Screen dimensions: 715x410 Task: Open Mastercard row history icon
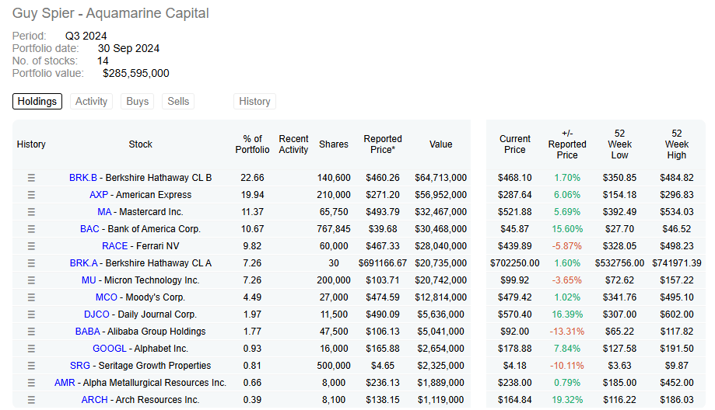click(x=31, y=212)
